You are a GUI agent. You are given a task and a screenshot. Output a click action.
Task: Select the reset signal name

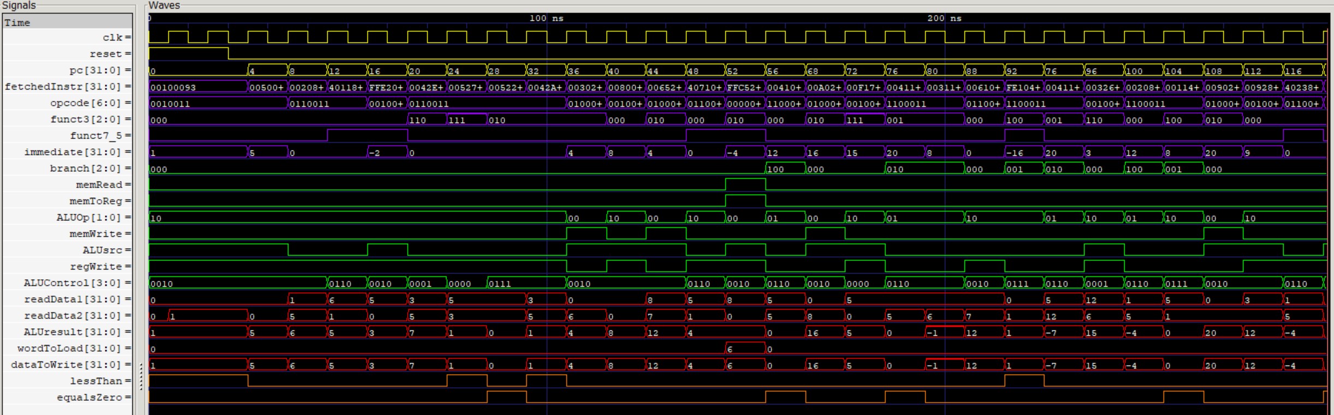(106, 54)
